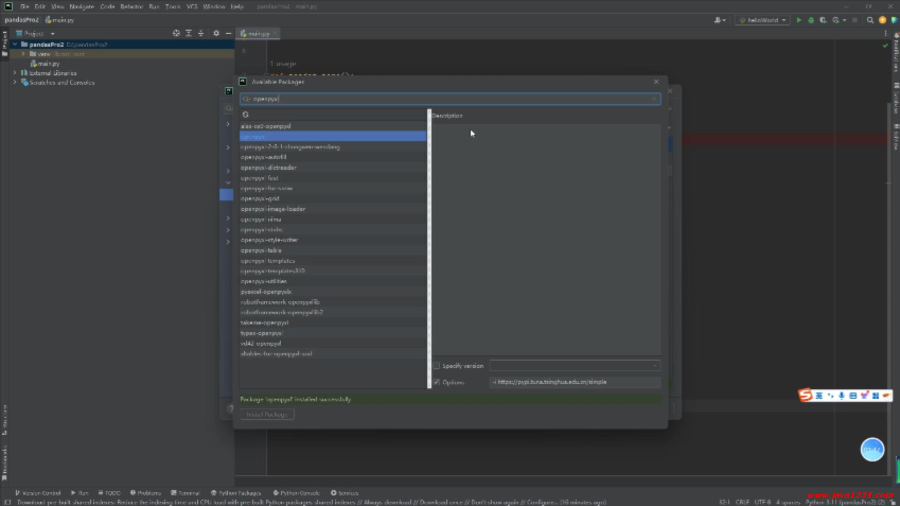Select openpyxl-image-loader package
The width and height of the screenshot is (900, 506).
pos(333,209)
